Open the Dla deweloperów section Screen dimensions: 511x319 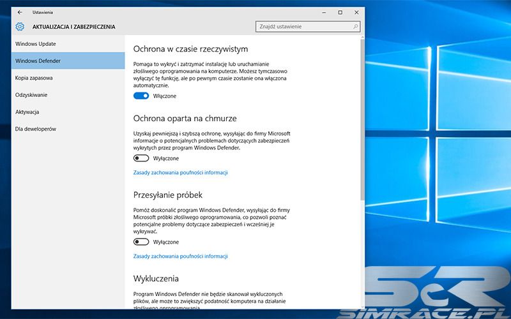36,129
